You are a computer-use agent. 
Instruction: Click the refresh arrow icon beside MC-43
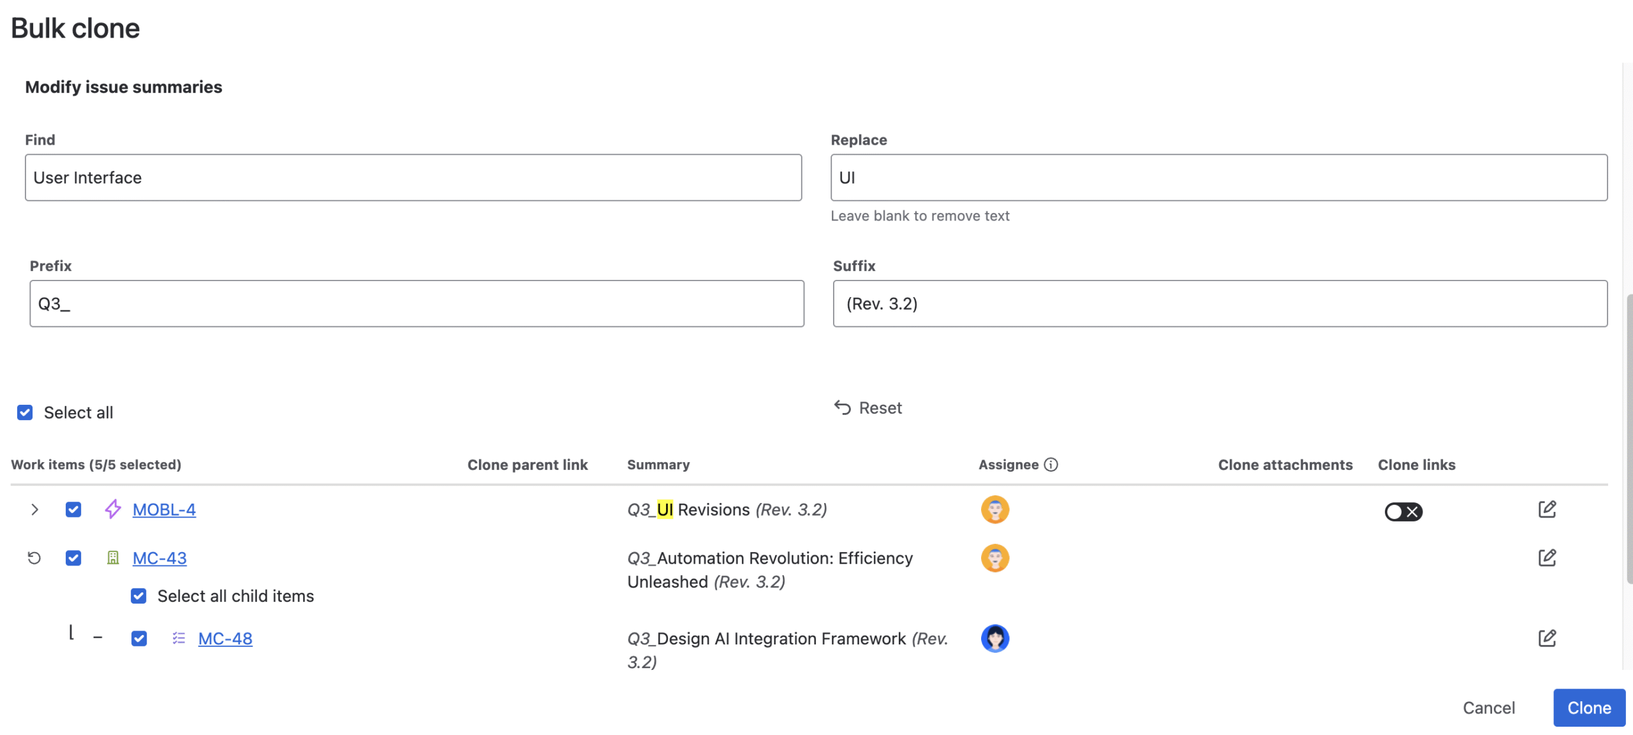click(x=34, y=558)
